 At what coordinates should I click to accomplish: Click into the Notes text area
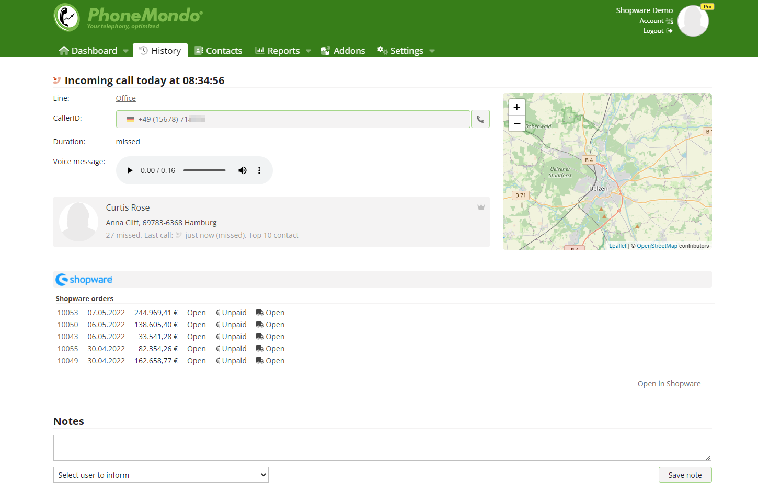point(382,448)
